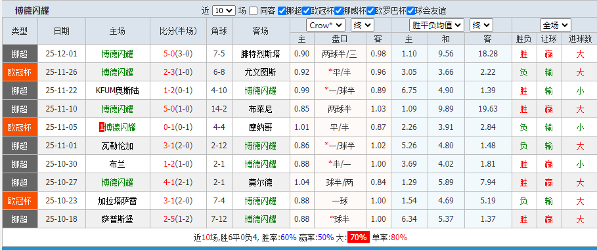Select date 25-10-30 cell
Image resolution: width=597 pixels, height=250 pixels.
point(61,164)
